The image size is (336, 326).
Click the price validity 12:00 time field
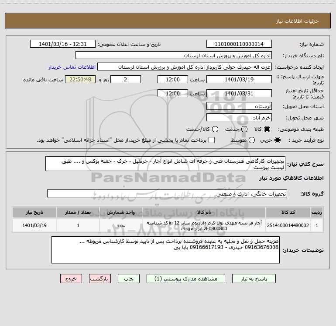(173, 93)
